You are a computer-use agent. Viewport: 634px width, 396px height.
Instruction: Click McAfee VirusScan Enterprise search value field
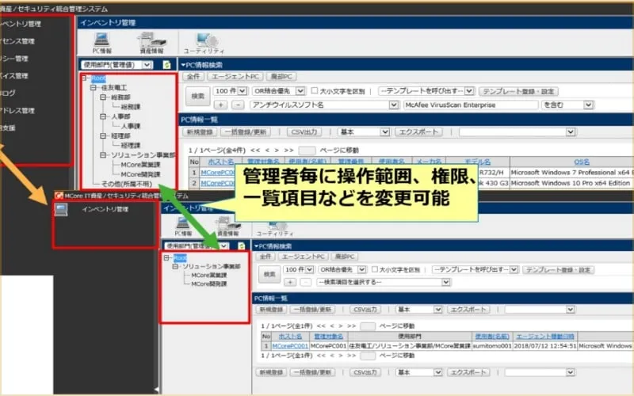pyautogui.click(x=471, y=105)
